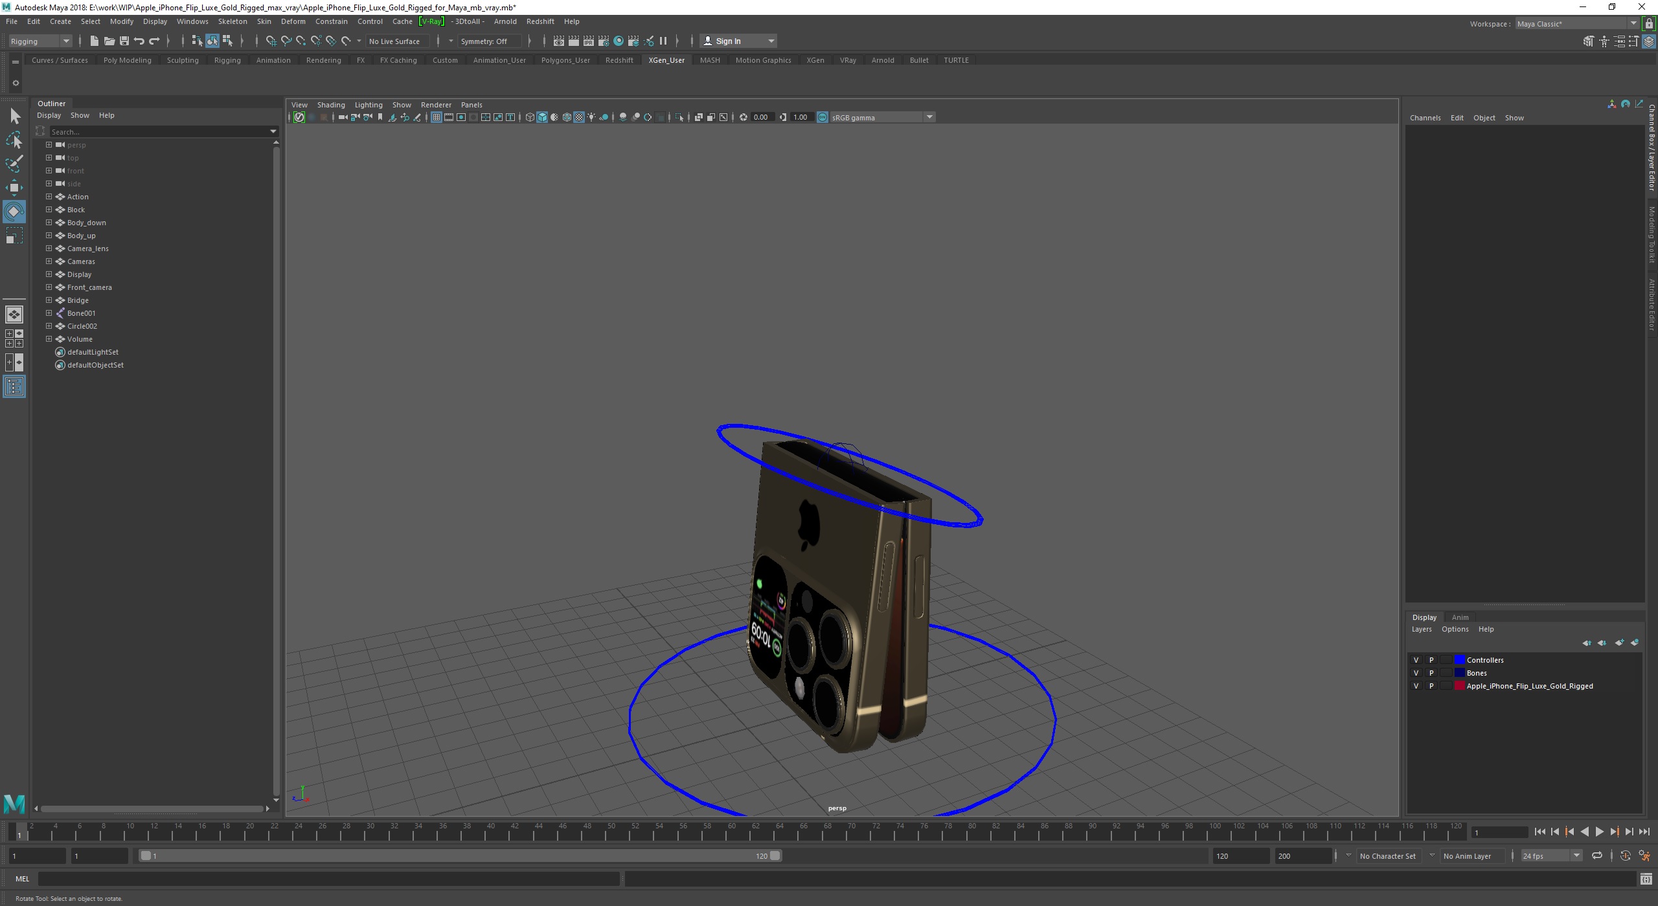Click the Symmetry: Off field
Viewport: 1658px width, 906px height.
point(489,41)
